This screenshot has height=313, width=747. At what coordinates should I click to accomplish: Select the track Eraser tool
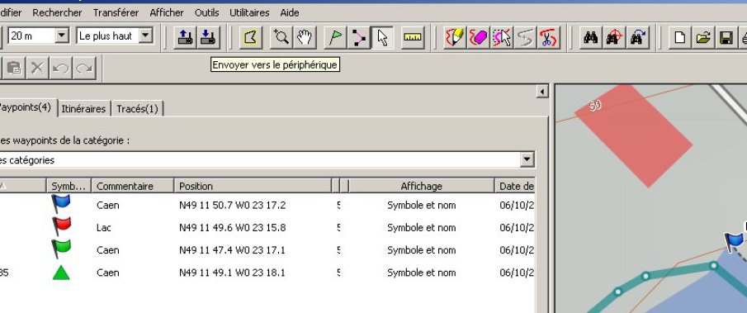[478, 37]
